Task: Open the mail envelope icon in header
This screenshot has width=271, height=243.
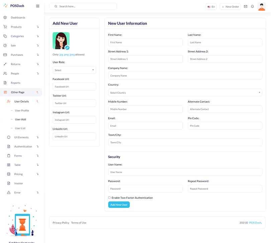Action: click(x=246, y=6)
